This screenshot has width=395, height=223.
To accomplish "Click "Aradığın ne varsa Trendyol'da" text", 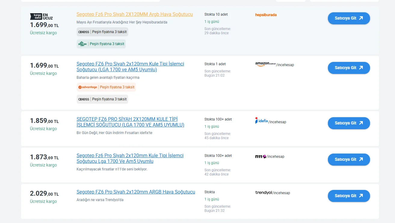I will click(x=100, y=200).
